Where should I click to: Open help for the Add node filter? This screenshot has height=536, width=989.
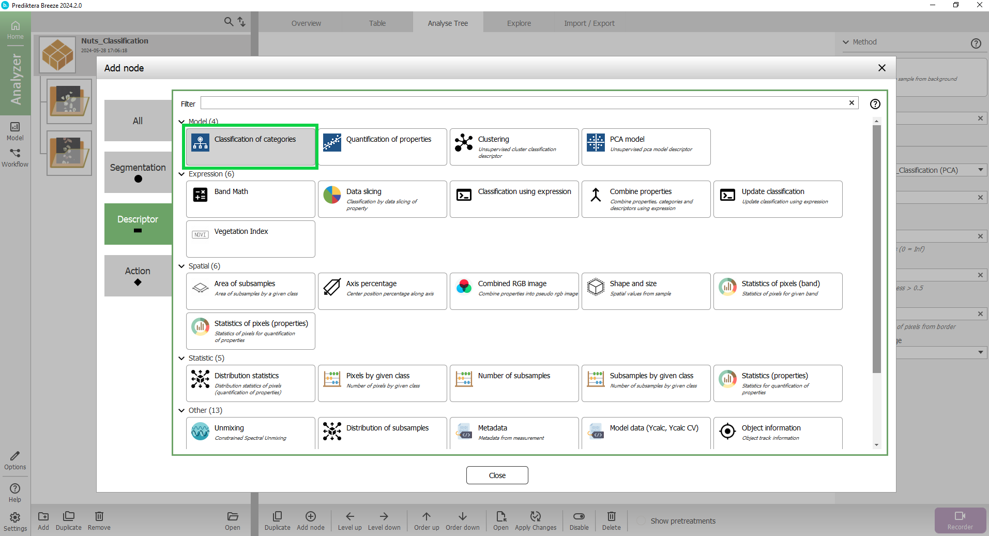click(x=875, y=104)
